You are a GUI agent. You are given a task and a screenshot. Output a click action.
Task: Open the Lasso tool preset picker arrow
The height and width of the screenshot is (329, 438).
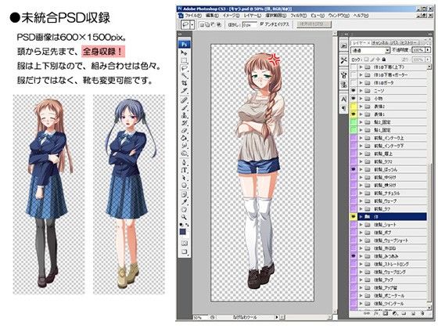click(192, 24)
